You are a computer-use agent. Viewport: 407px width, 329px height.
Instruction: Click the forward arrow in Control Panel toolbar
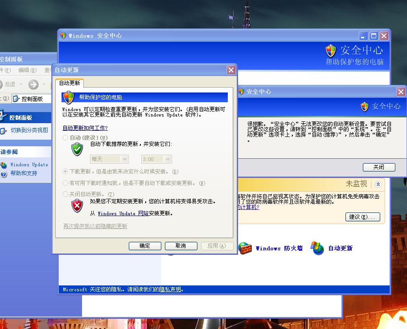pos(33,84)
